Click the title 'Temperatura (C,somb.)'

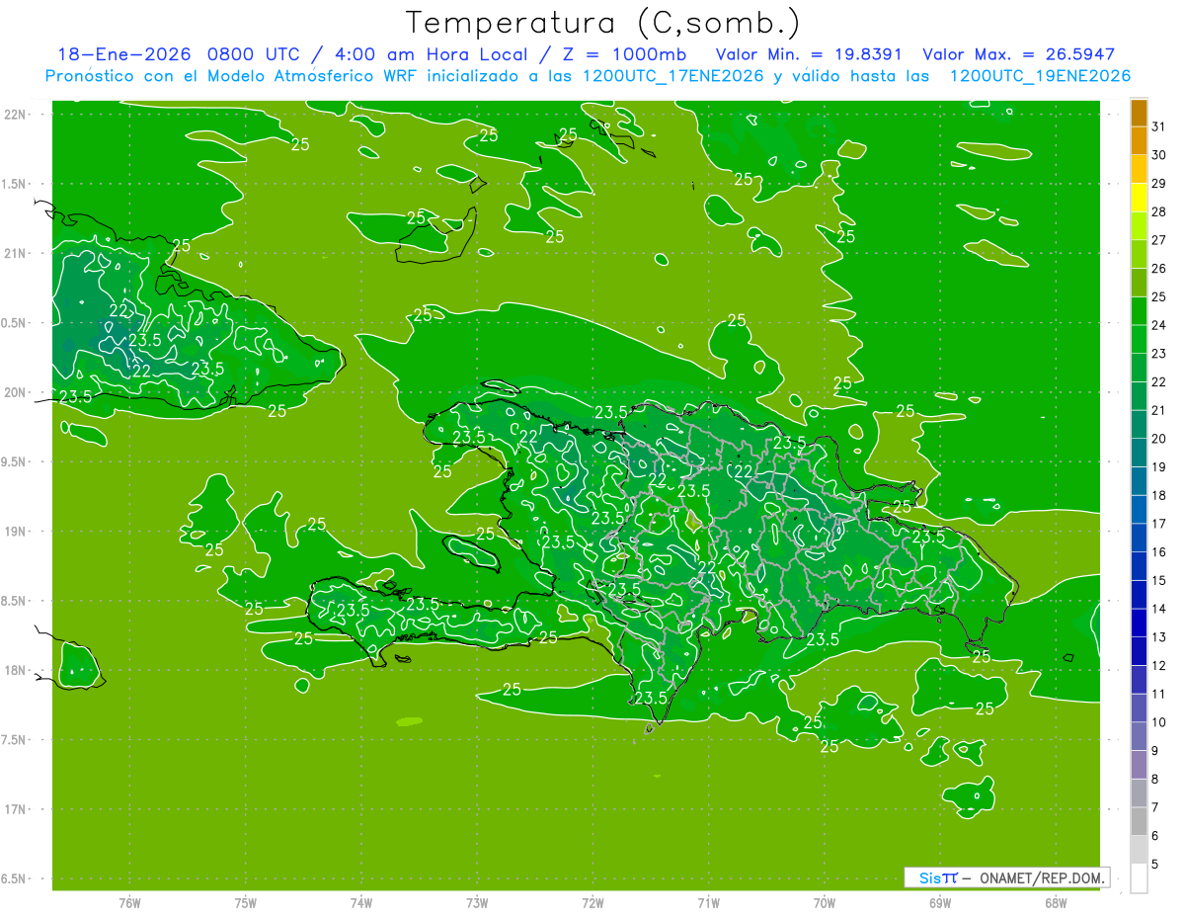click(x=603, y=23)
